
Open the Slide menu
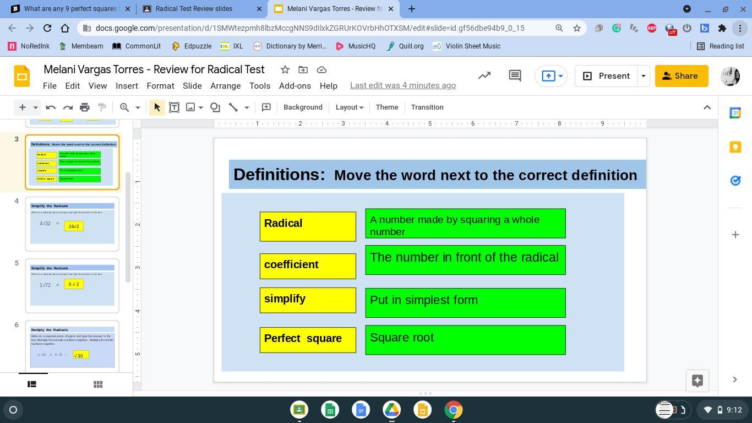(x=192, y=86)
